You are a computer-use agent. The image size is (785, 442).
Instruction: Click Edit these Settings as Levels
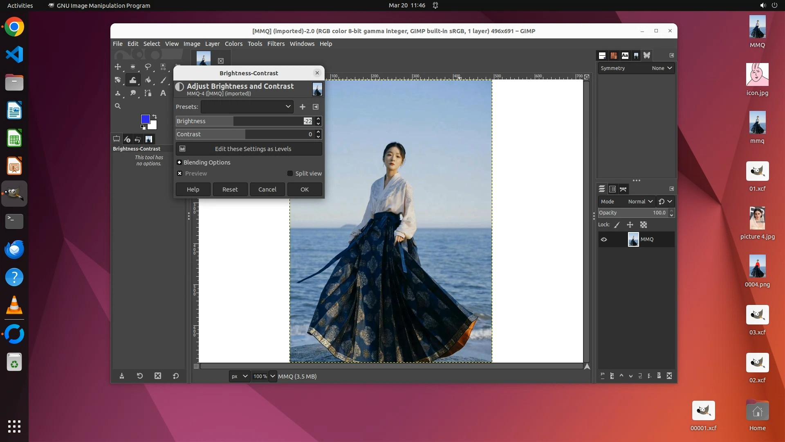click(x=249, y=149)
